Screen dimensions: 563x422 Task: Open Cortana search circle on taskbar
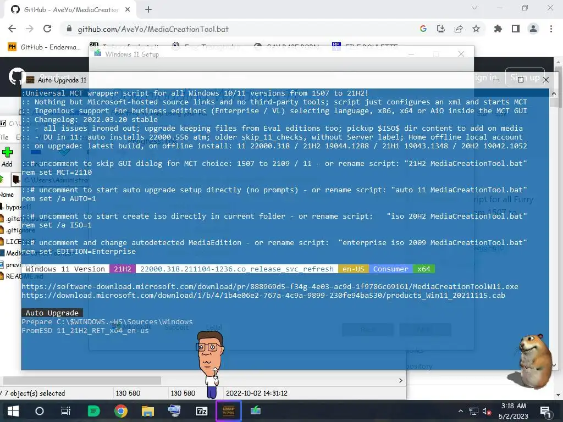[40, 411]
